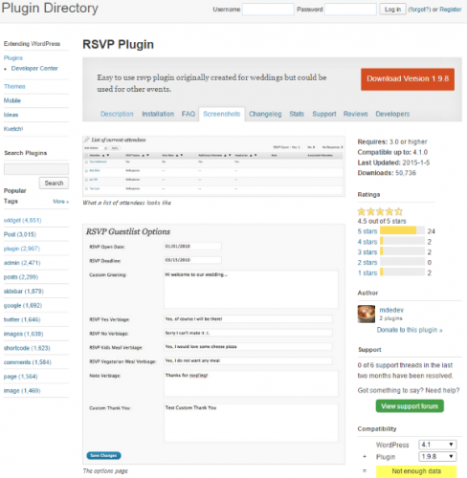Image resolution: width=467 pixels, height=478 pixels.
Task: Click Donate to this plugin link
Action: point(410,330)
